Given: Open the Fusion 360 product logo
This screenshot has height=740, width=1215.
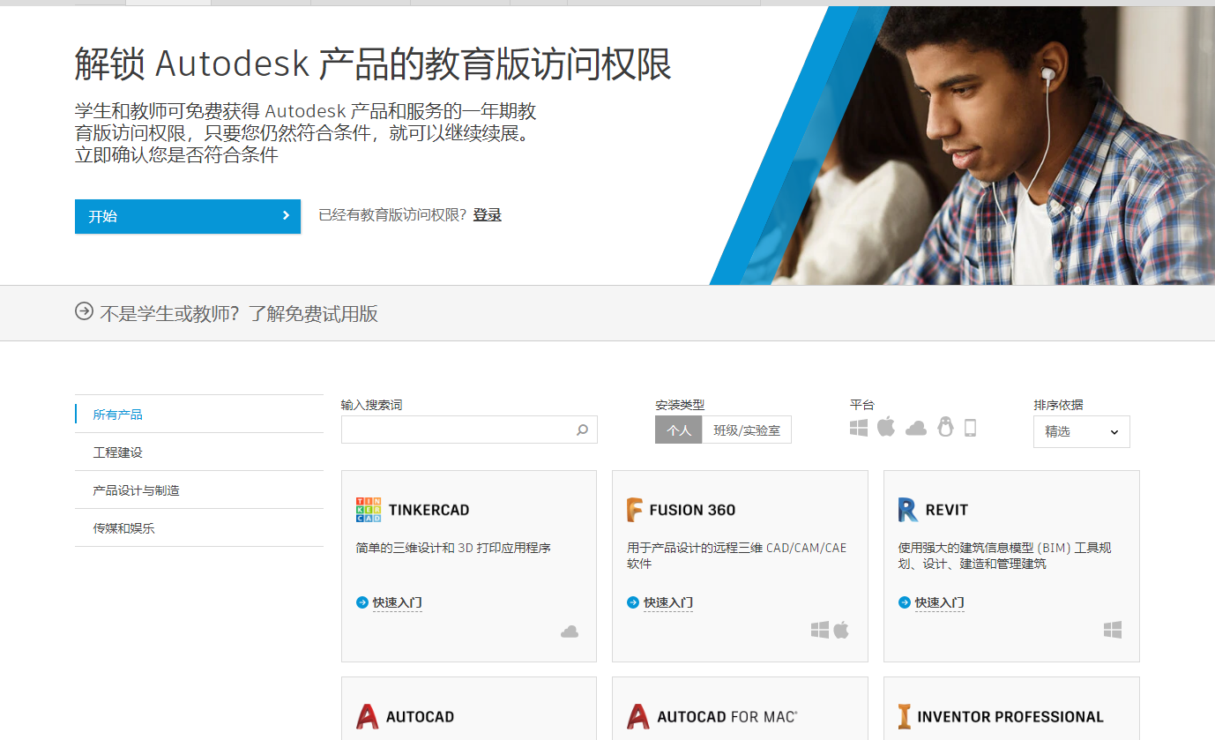Looking at the screenshot, I should coord(635,510).
